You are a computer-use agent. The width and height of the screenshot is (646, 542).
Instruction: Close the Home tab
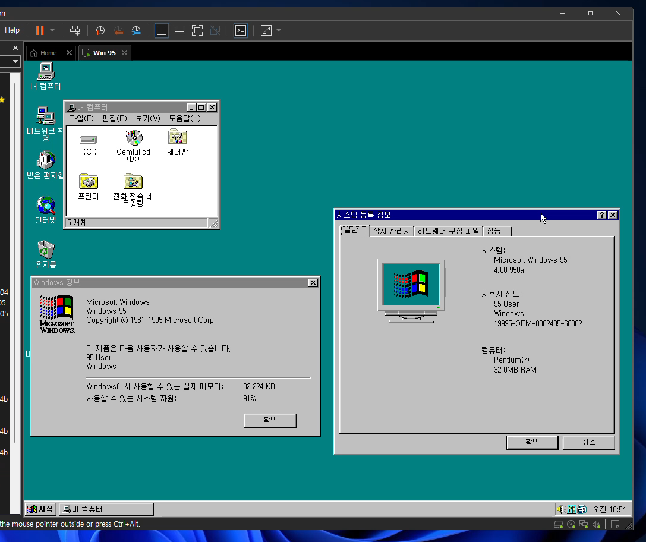[69, 53]
